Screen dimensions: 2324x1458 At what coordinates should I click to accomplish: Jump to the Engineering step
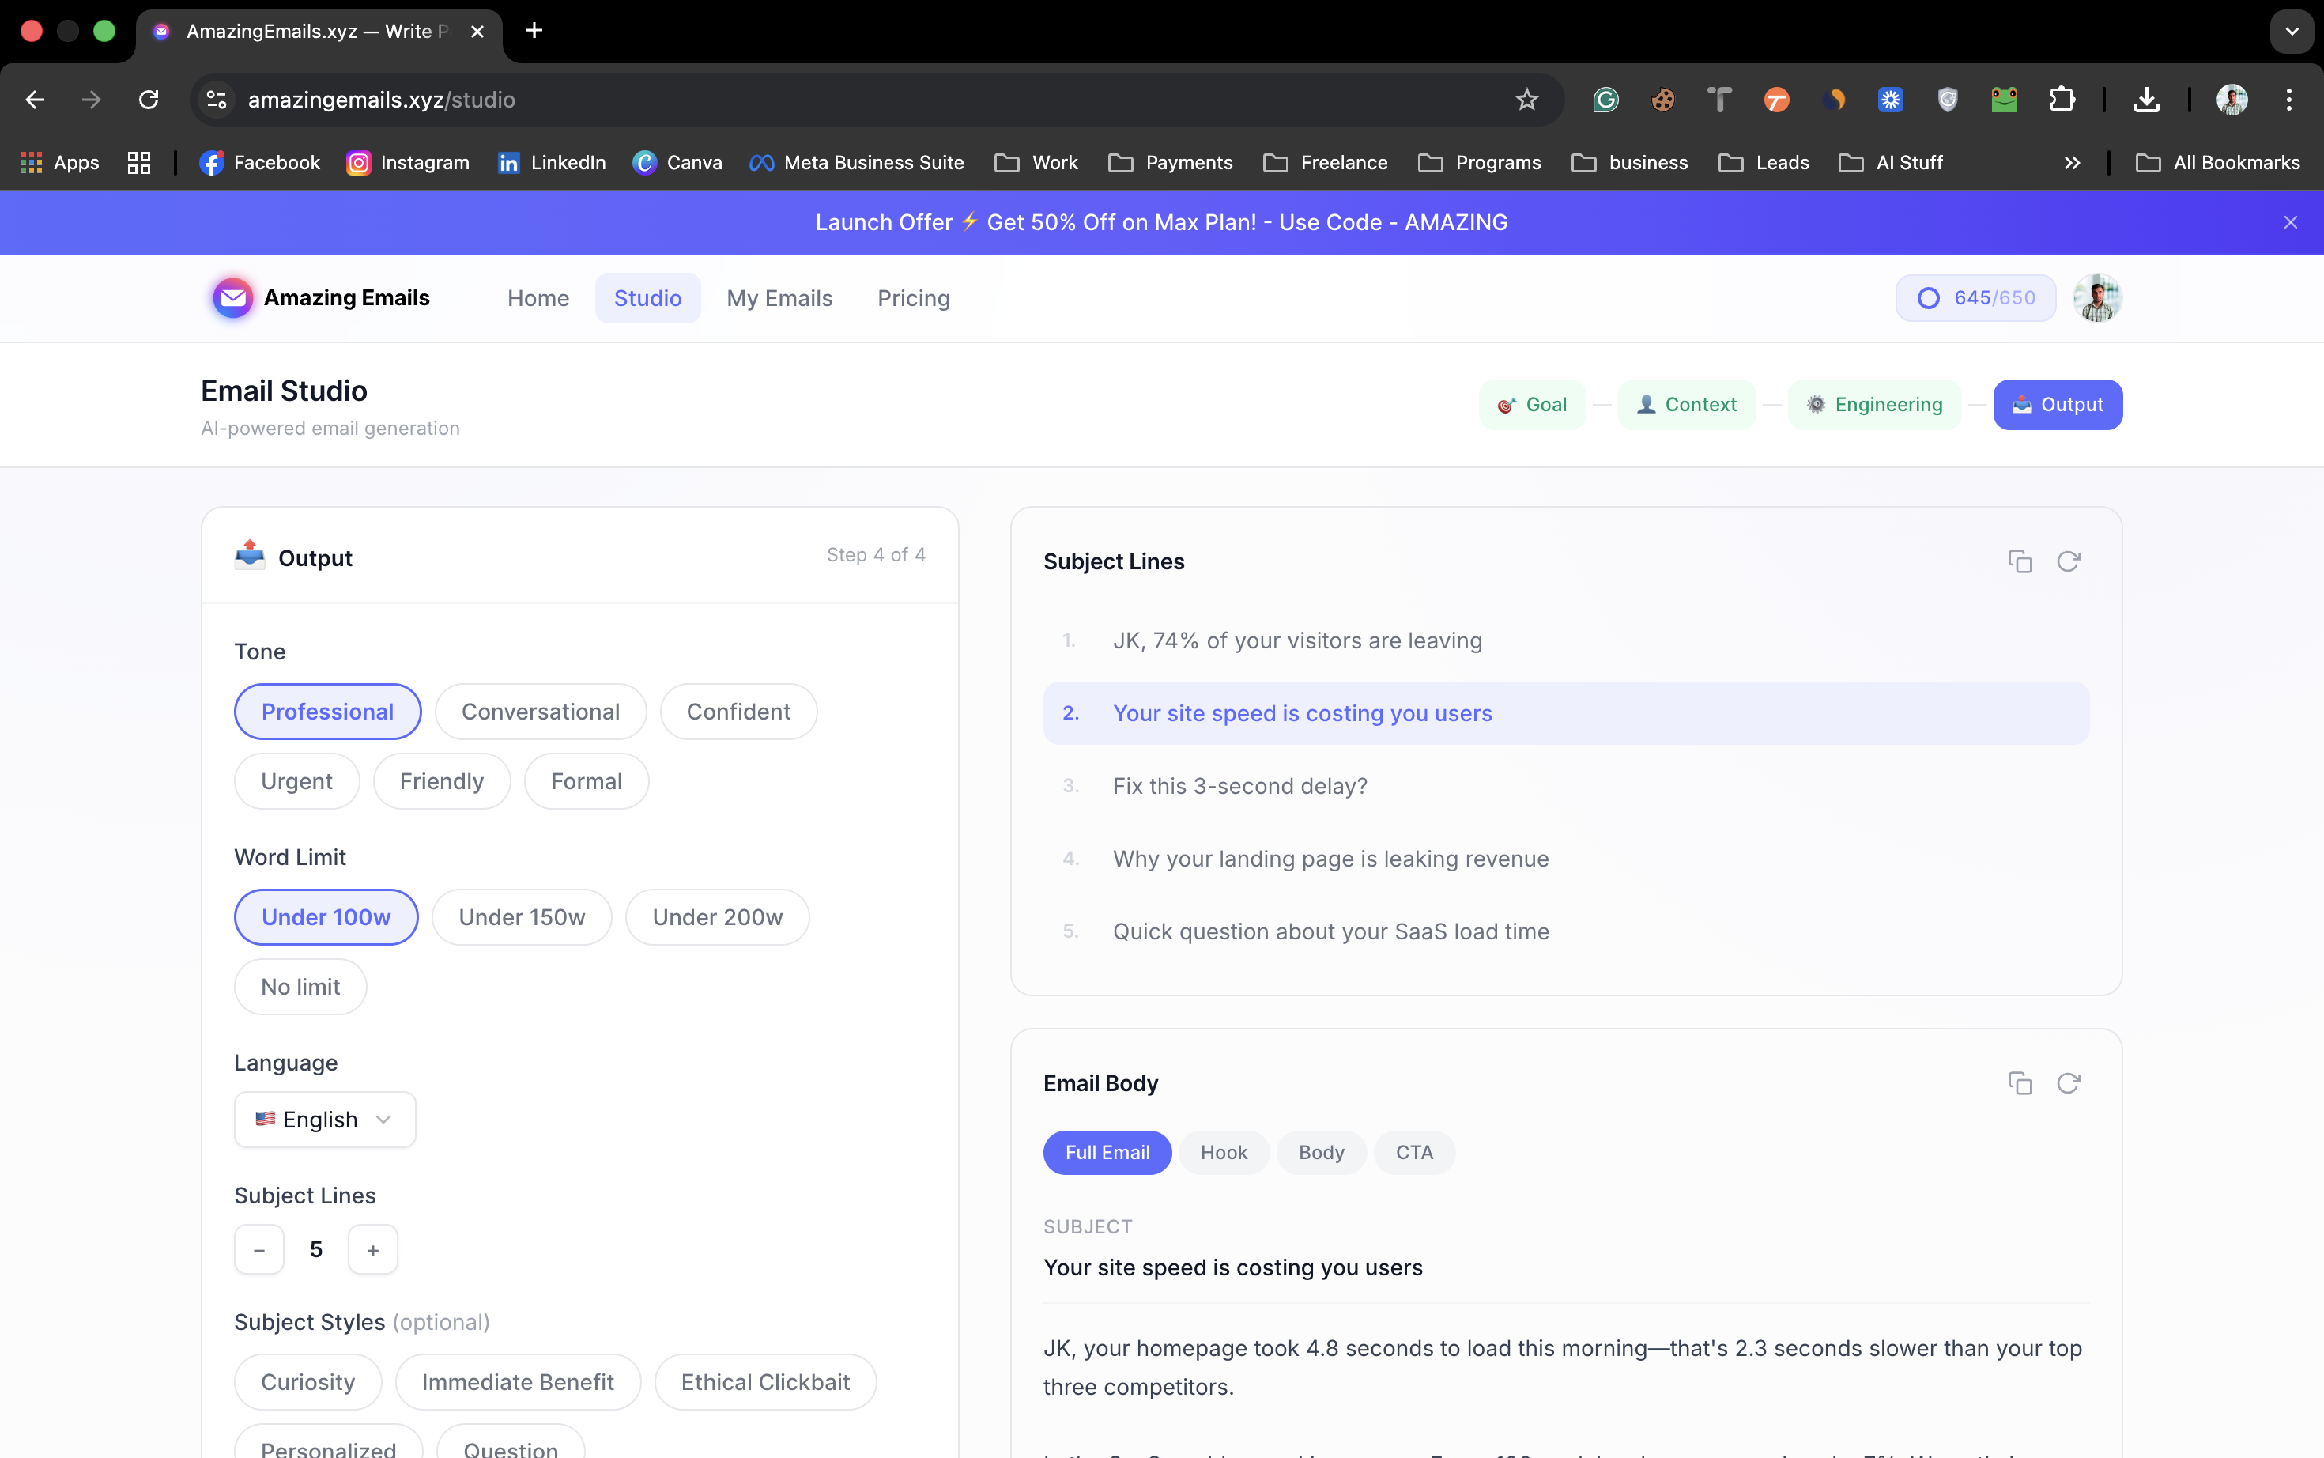tap(1874, 405)
